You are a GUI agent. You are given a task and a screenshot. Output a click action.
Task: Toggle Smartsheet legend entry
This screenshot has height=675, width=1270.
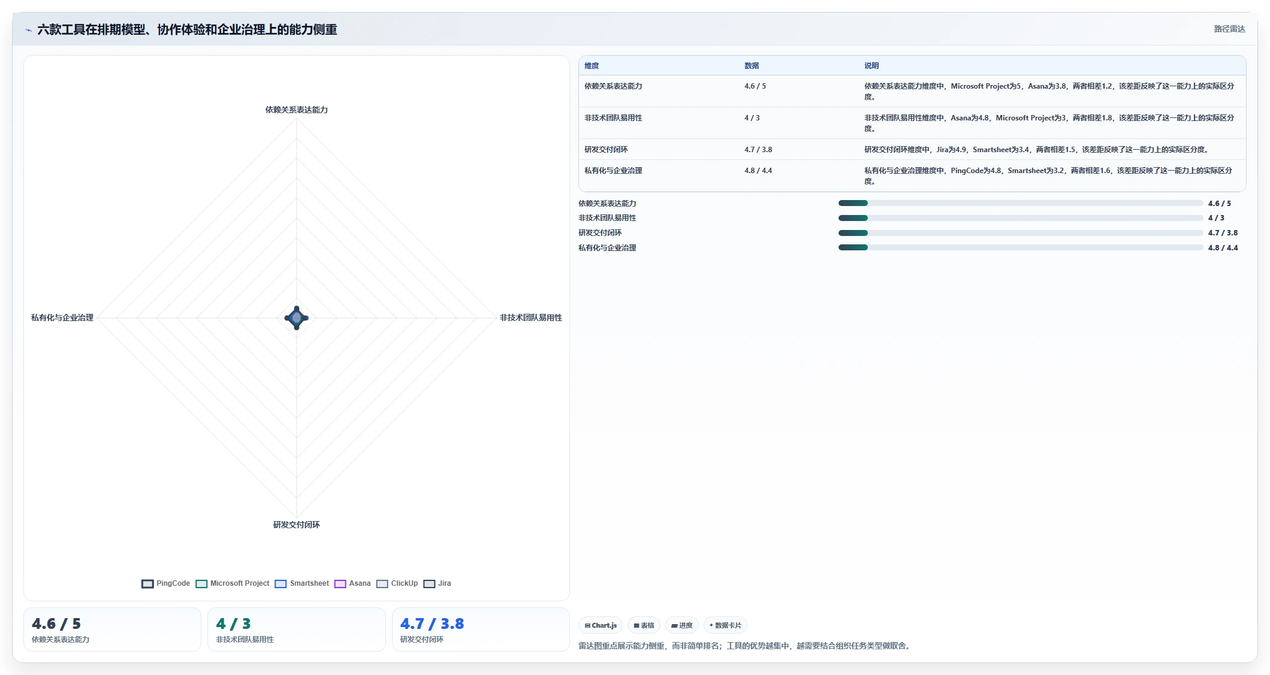pyautogui.click(x=302, y=584)
